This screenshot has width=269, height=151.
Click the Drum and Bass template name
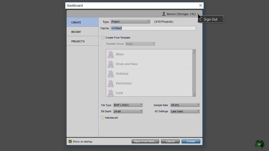tap(127, 64)
